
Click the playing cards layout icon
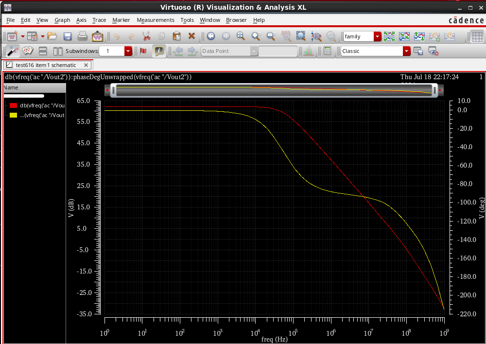(x=28, y=51)
